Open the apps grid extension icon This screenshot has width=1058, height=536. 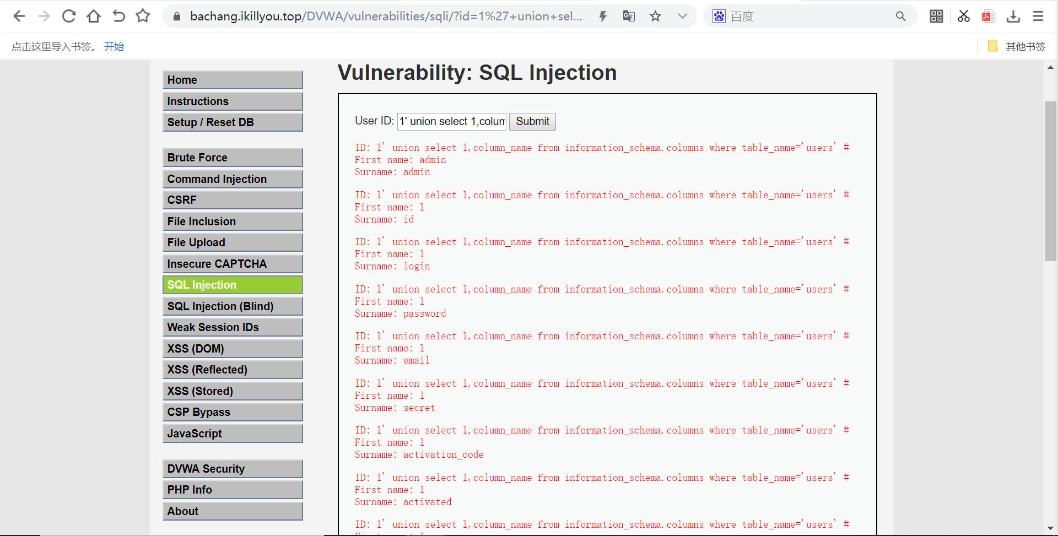pos(936,17)
